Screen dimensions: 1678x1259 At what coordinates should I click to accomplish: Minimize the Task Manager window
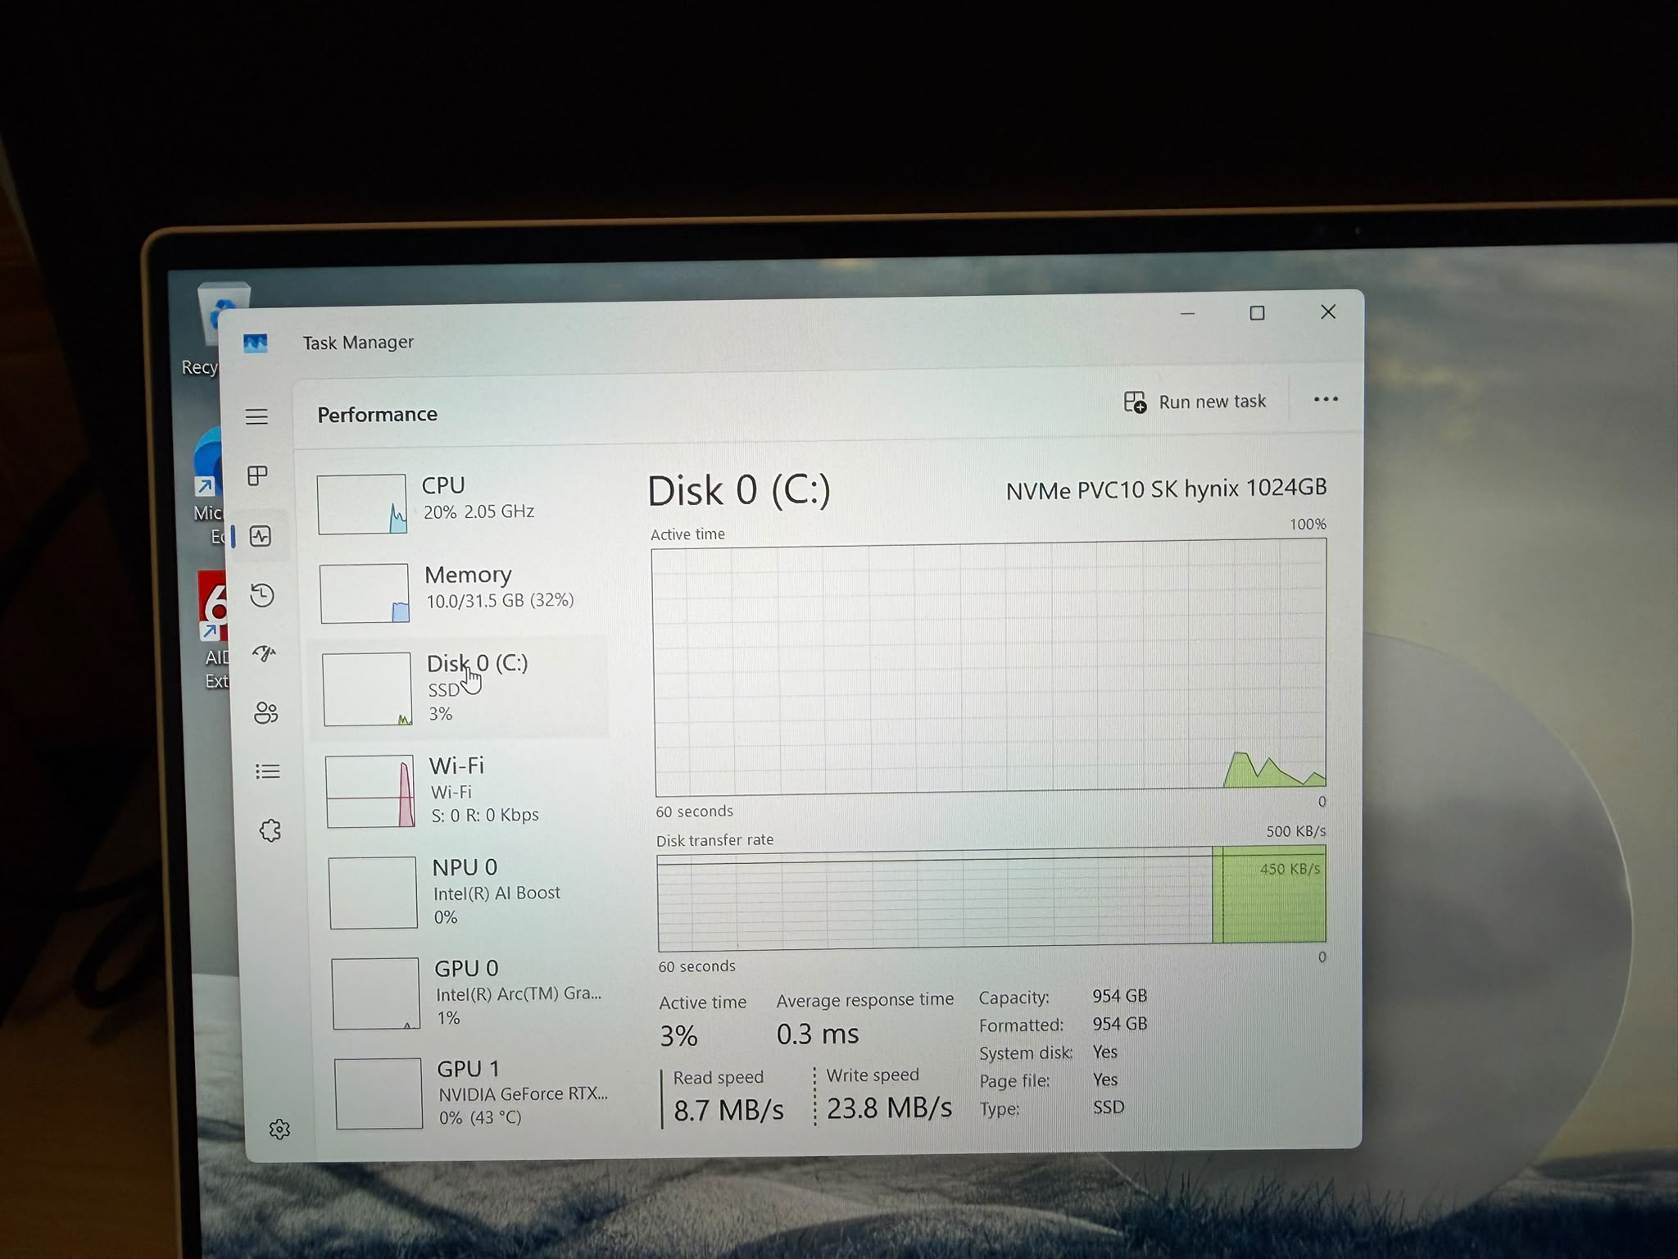pyautogui.click(x=1187, y=314)
